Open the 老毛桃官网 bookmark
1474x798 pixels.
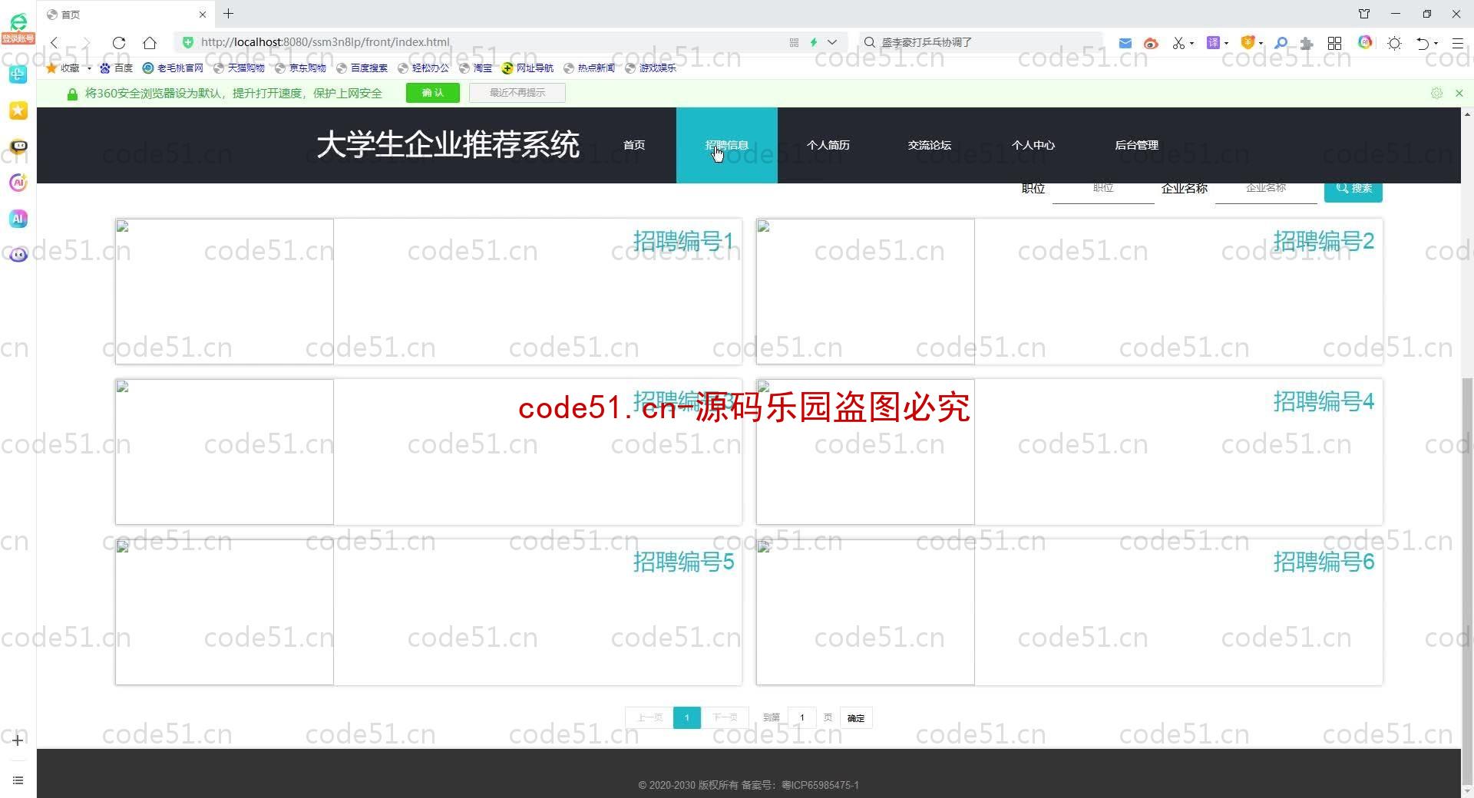tap(173, 68)
